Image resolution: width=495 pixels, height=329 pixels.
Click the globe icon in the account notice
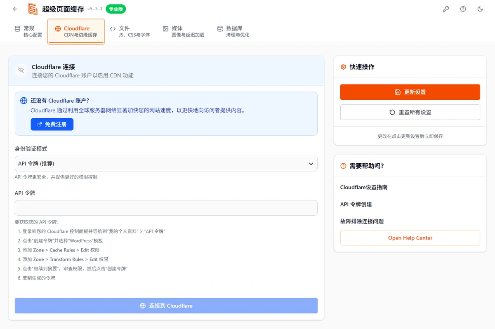pos(24,100)
